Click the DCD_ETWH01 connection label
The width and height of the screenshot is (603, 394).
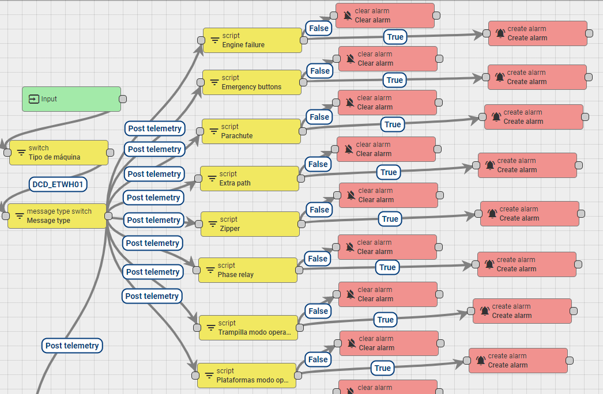(x=58, y=184)
